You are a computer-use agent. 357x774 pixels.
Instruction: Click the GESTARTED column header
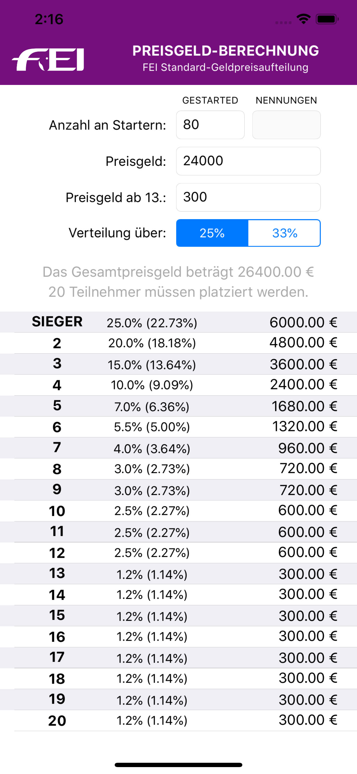210,100
